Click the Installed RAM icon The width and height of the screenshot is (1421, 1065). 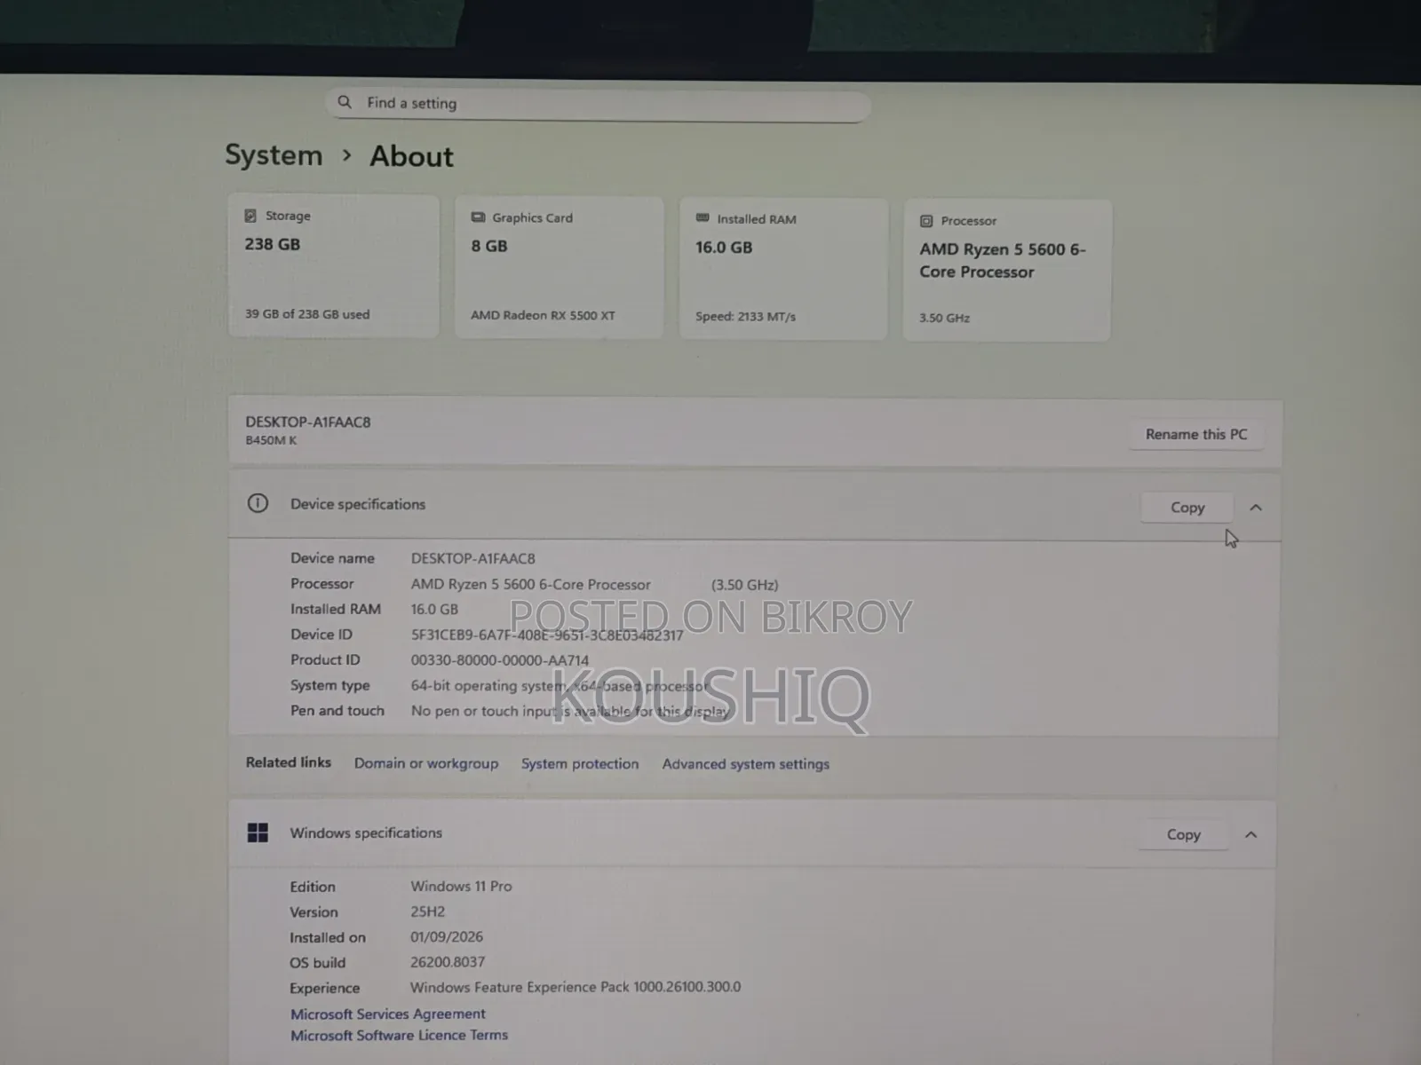click(703, 218)
